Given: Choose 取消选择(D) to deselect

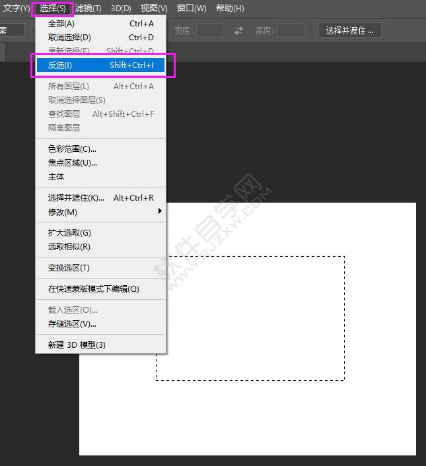Looking at the screenshot, I should (x=101, y=38).
